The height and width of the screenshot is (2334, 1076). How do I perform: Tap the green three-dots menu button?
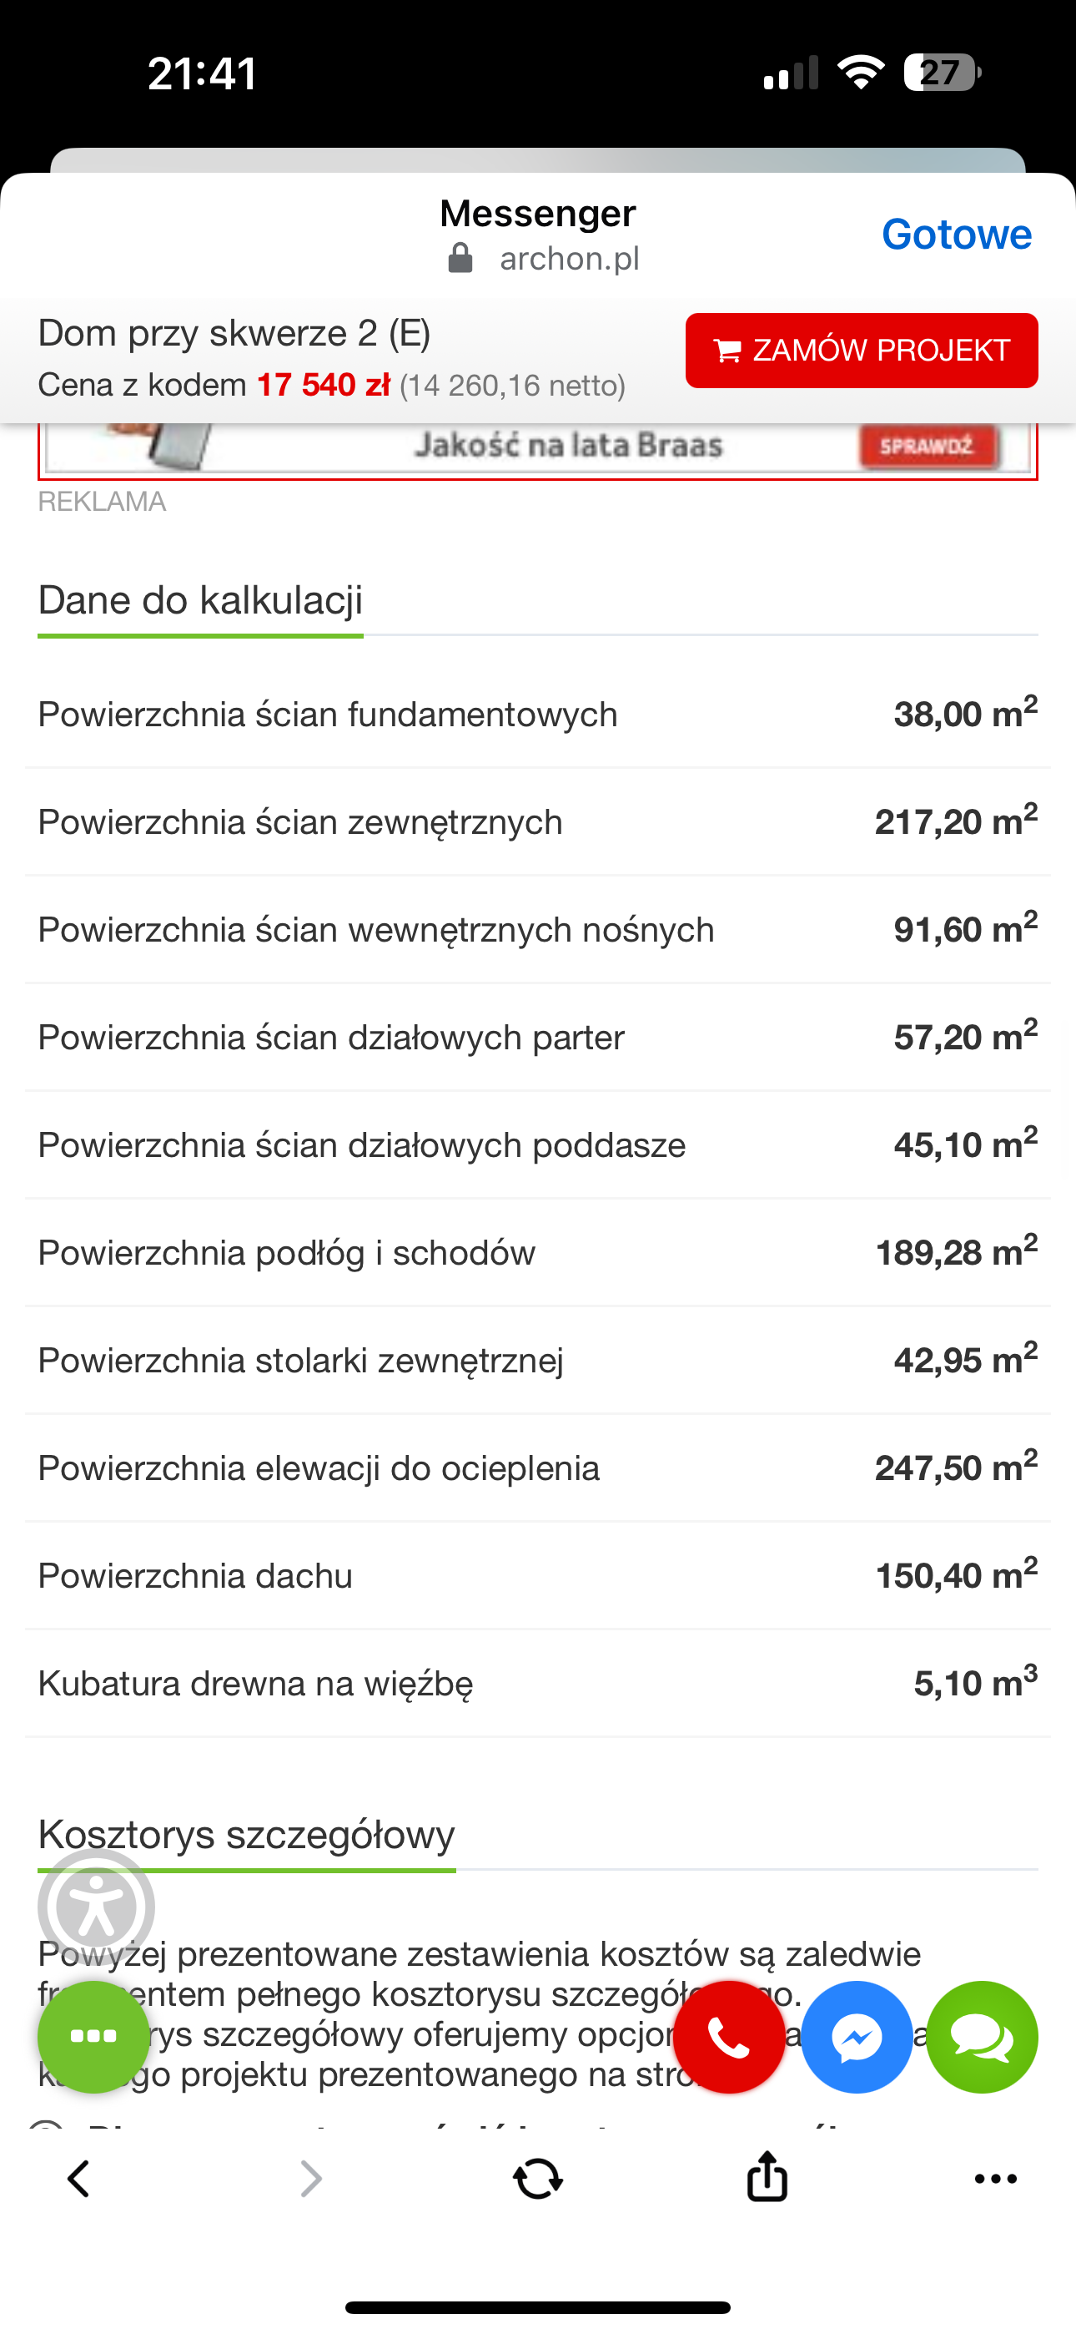click(x=93, y=2036)
